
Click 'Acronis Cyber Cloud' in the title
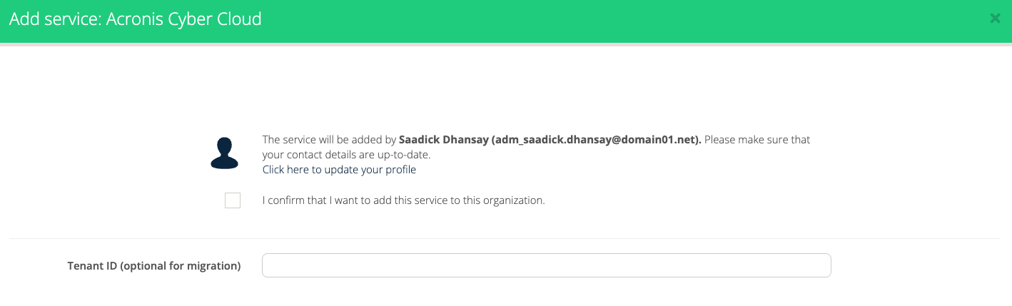pyautogui.click(x=183, y=19)
